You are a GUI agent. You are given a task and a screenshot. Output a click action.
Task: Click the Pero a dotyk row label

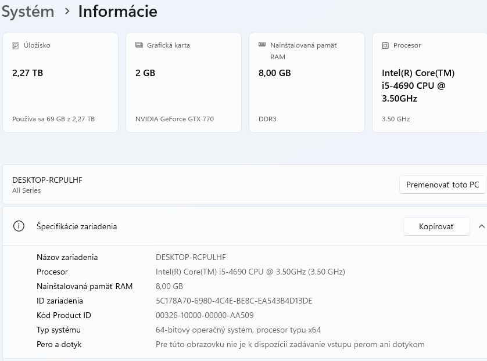(x=59, y=344)
